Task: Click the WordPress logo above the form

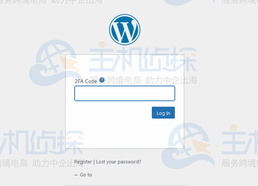Action: 125,30
